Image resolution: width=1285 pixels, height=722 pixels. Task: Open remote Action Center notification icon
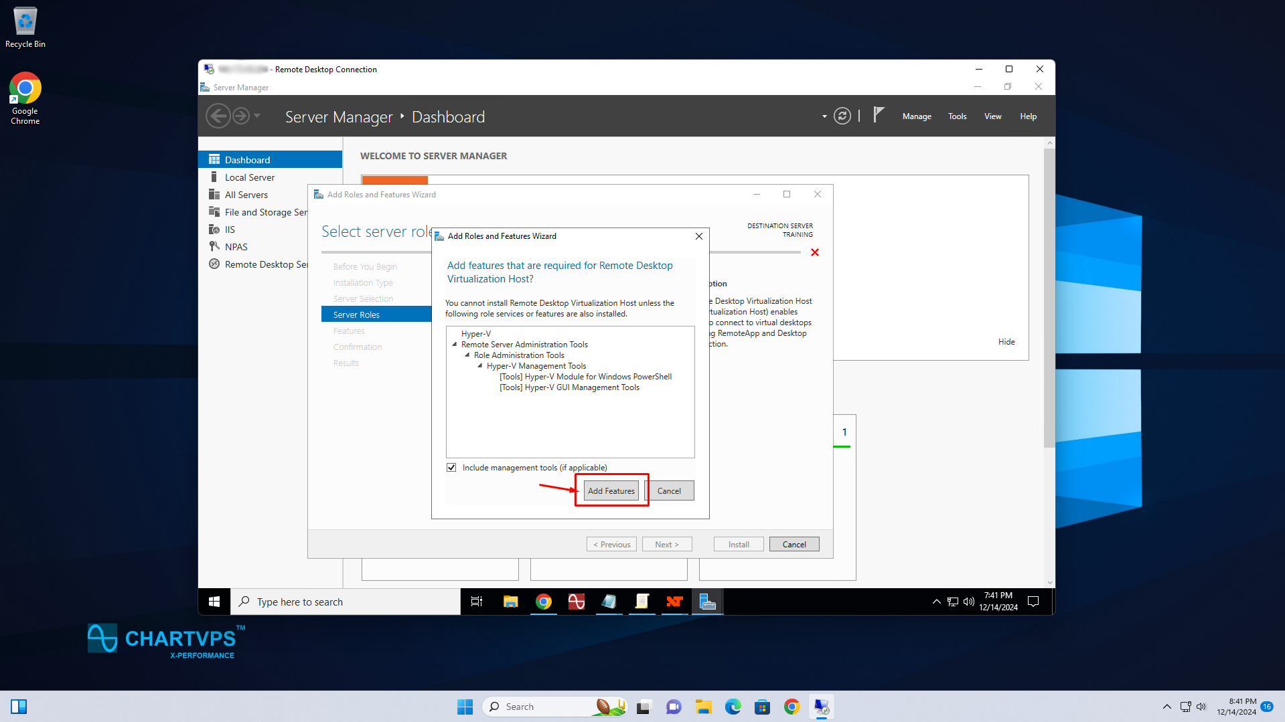pyautogui.click(x=1033, y=602)
